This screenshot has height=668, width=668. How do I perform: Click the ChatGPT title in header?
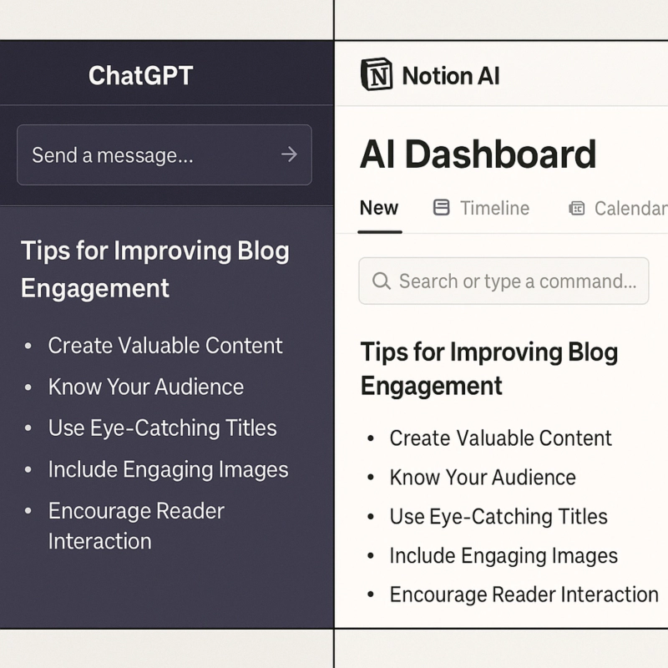[x=141, y=76]
